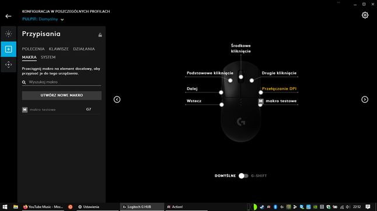Viewport: 377px width, 211px height.
Task: Select the makro testowe label on mouse
Action: pyautogui.click(x=281, y=101)
